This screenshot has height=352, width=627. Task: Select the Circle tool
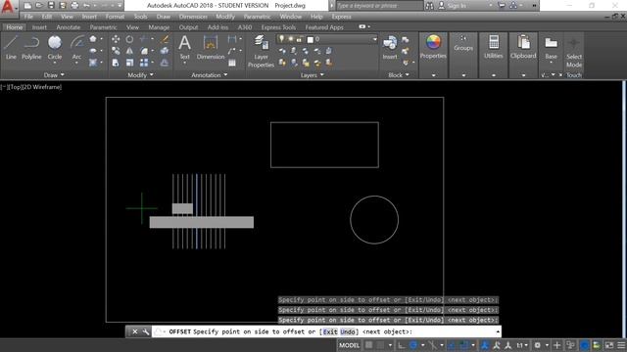55,48
